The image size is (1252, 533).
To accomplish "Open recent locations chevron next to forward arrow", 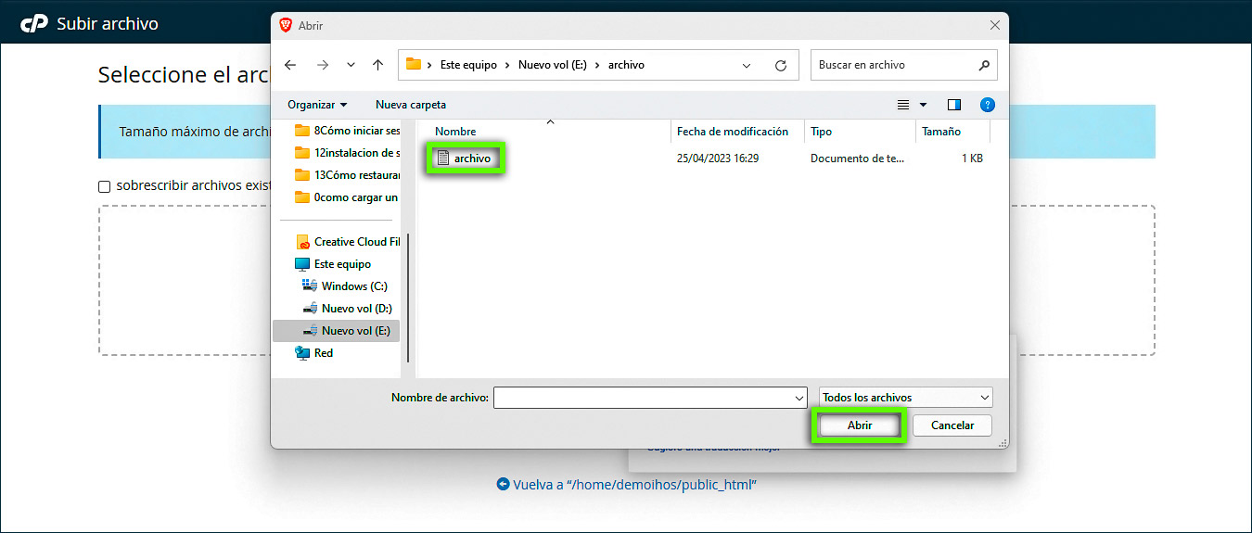I will (x=351, y=65).
